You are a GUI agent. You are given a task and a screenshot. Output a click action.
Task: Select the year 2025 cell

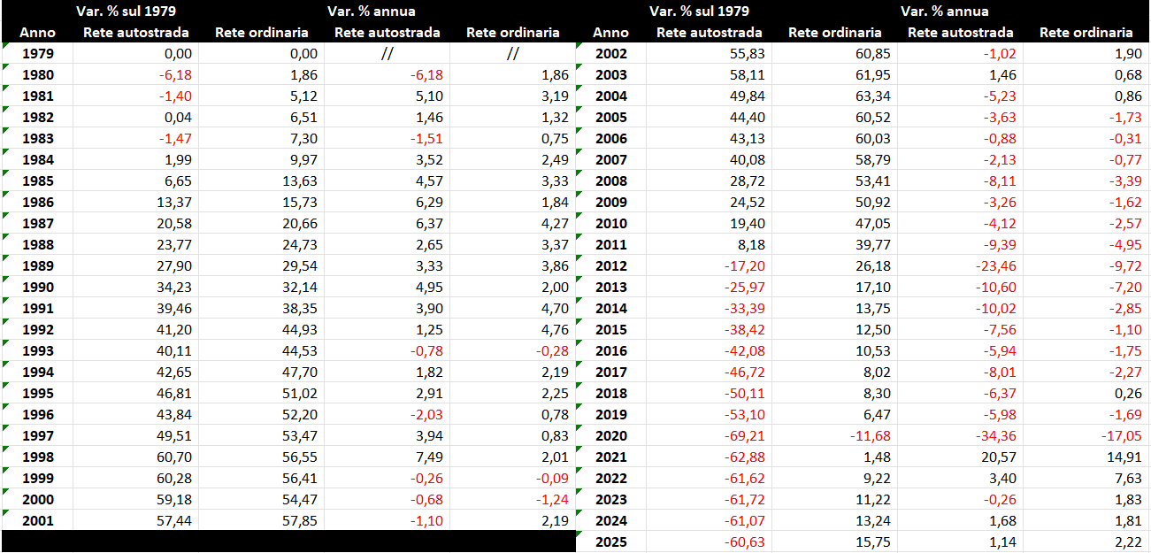point(610,541)
